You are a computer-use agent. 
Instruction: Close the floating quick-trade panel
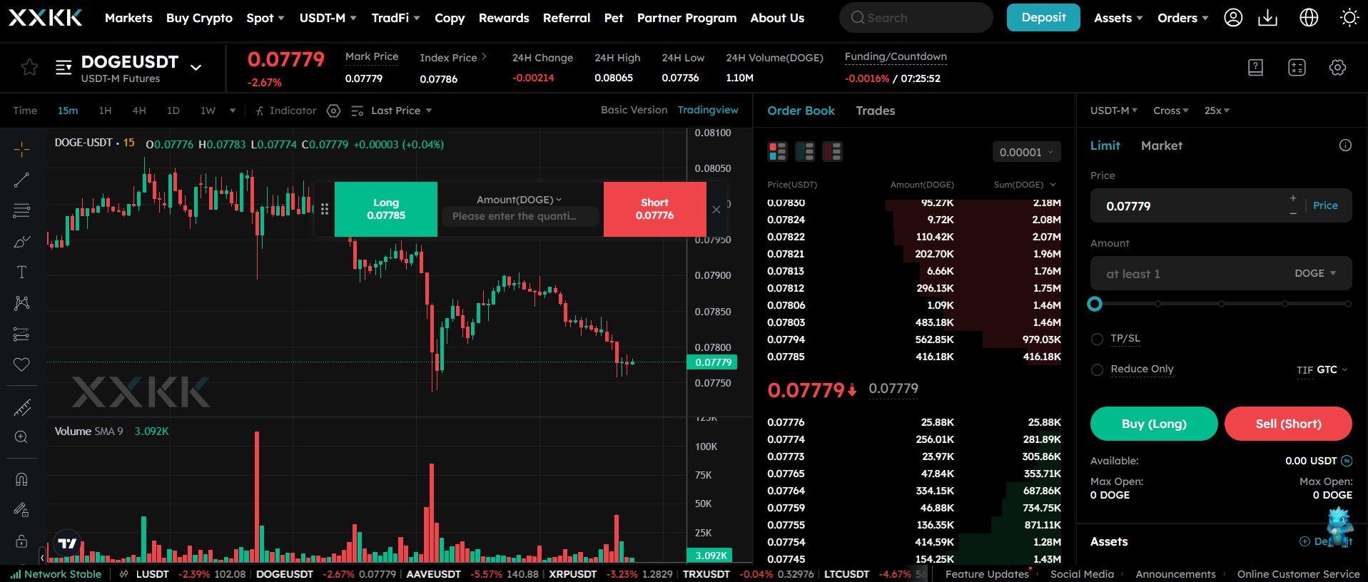pyautogui.click(x=716, y=209)
